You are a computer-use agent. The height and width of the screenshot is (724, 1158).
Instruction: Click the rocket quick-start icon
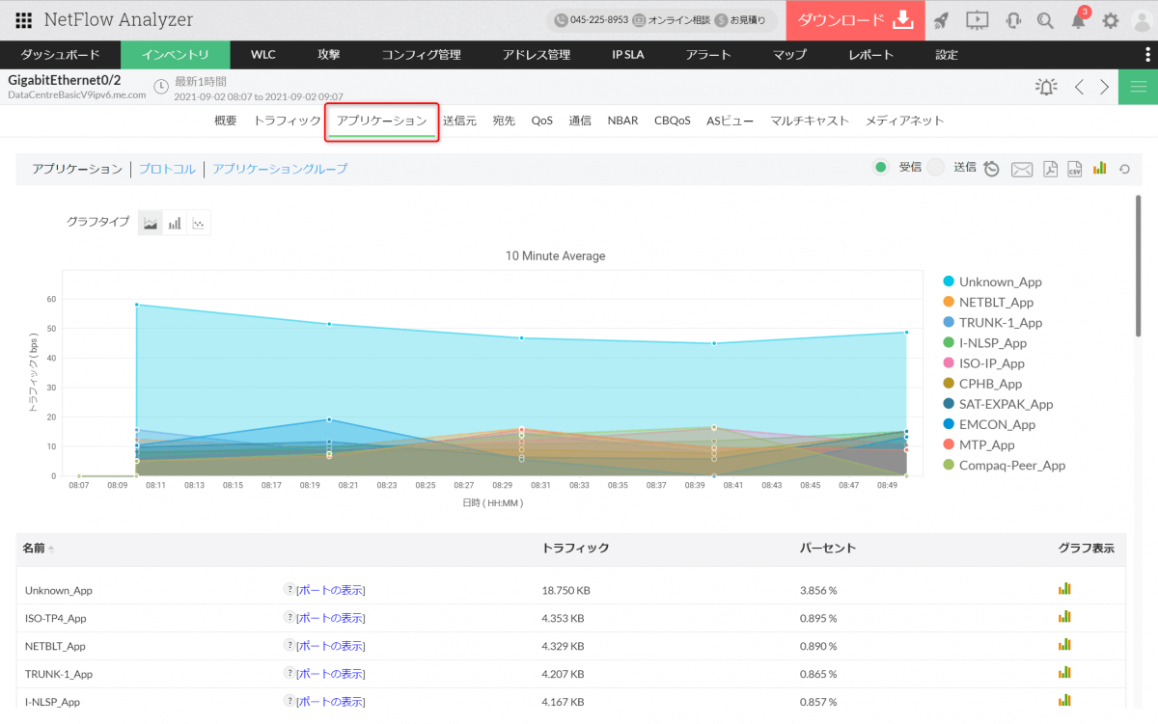click(941, 20)
